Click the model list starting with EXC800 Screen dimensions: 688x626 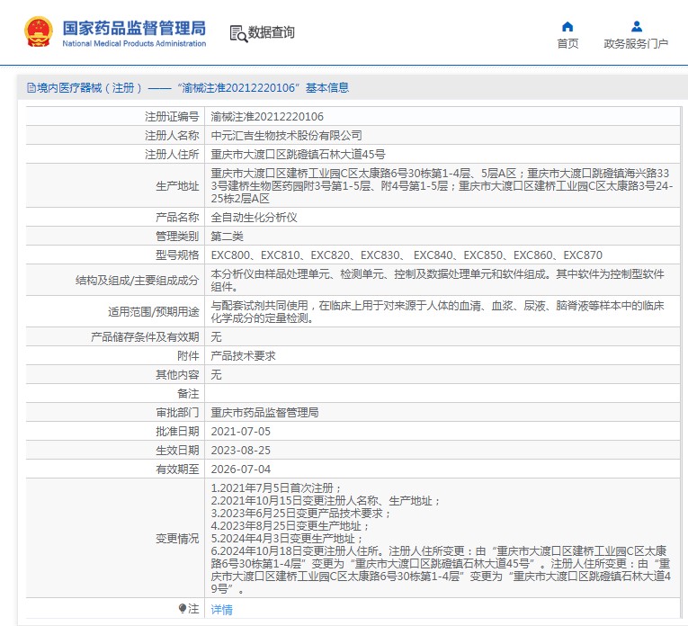coord(407,255)
